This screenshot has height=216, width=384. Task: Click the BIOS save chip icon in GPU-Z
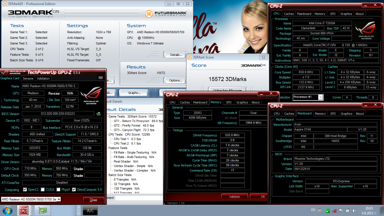pyautogui.click(x=98, y=114)
